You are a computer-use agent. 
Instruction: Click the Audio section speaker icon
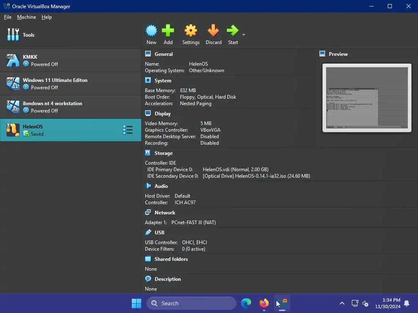click(x=148, y=186)
